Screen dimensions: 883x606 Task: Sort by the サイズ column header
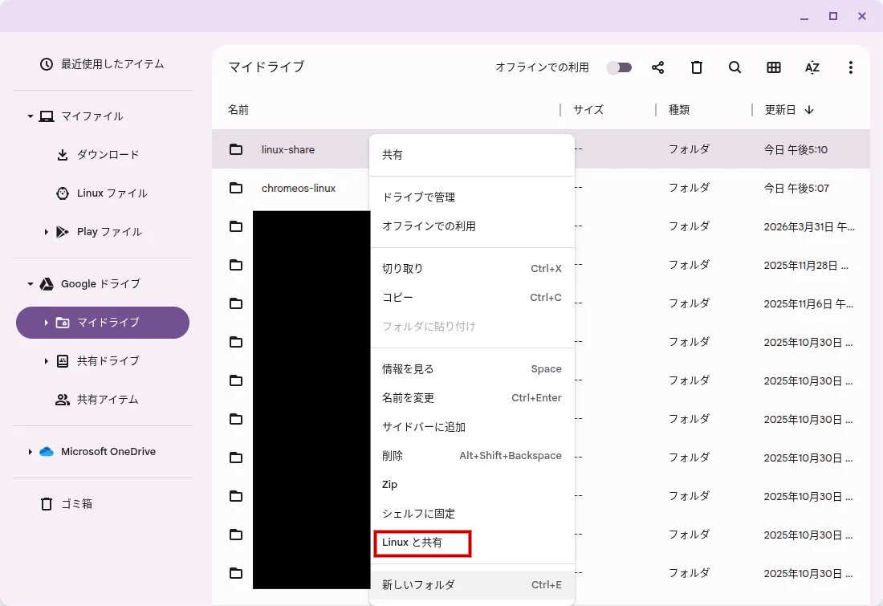588,110
